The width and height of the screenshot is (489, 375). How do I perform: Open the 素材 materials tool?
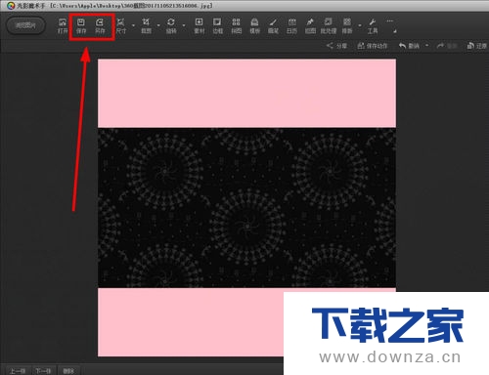pos(199,26)
